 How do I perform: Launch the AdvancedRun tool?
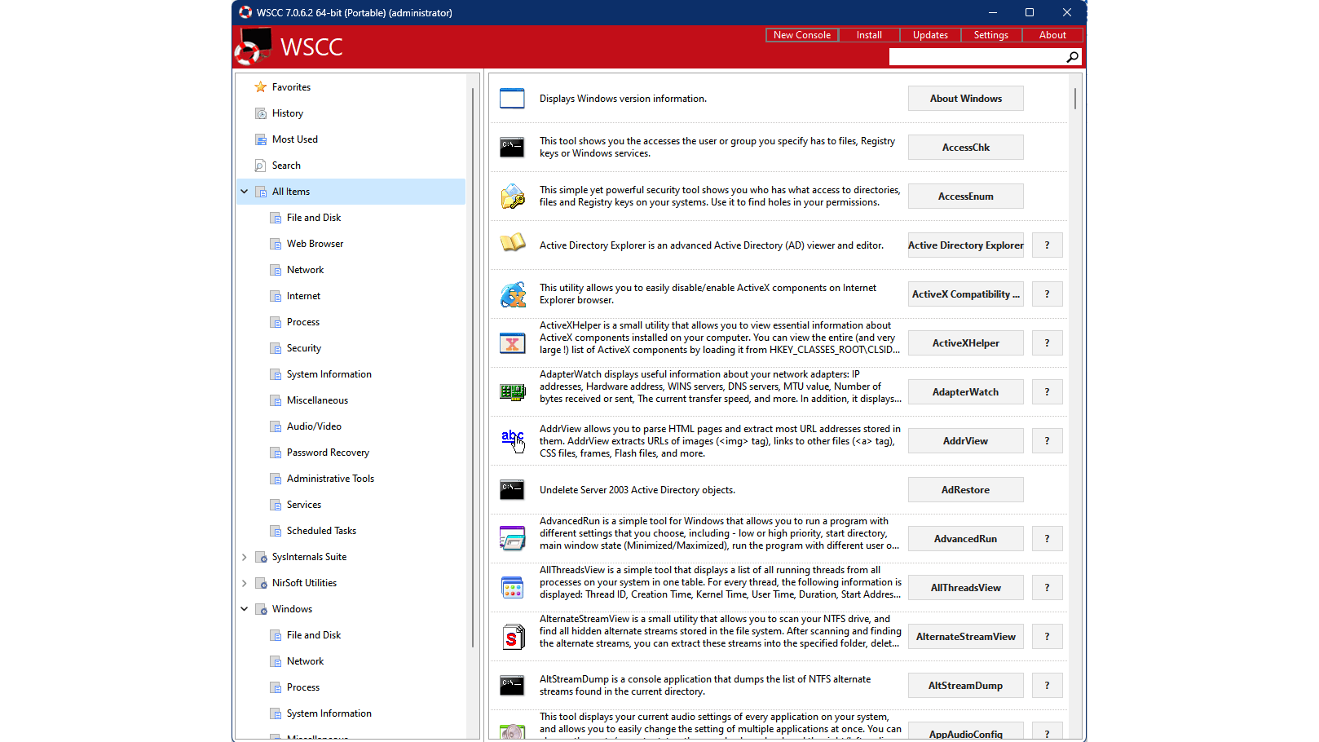[966, 539]
